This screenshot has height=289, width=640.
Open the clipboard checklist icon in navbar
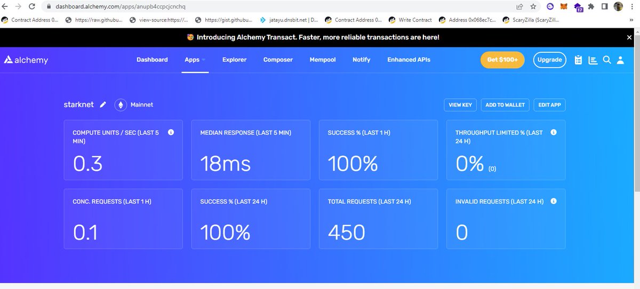point(578,60)
